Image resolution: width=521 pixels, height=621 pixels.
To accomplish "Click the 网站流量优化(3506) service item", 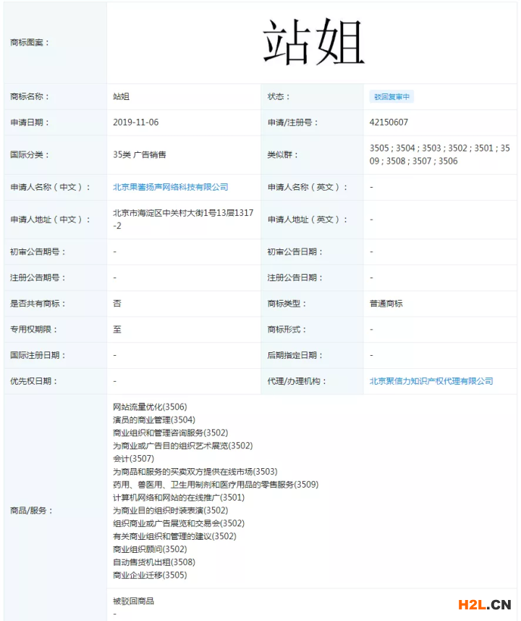I will (150, 407).
